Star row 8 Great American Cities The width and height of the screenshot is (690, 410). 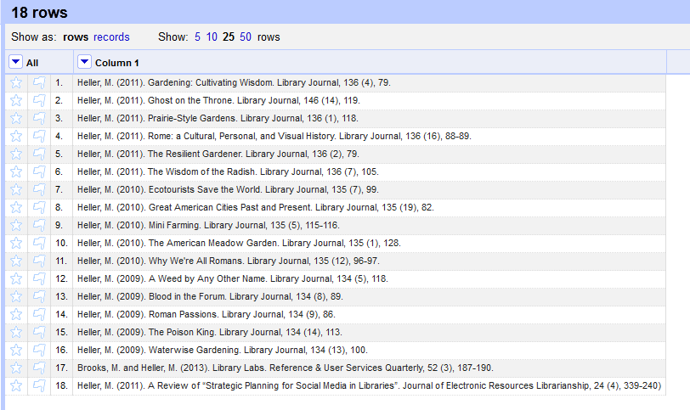pyautogui.click(x=16, y=207)
